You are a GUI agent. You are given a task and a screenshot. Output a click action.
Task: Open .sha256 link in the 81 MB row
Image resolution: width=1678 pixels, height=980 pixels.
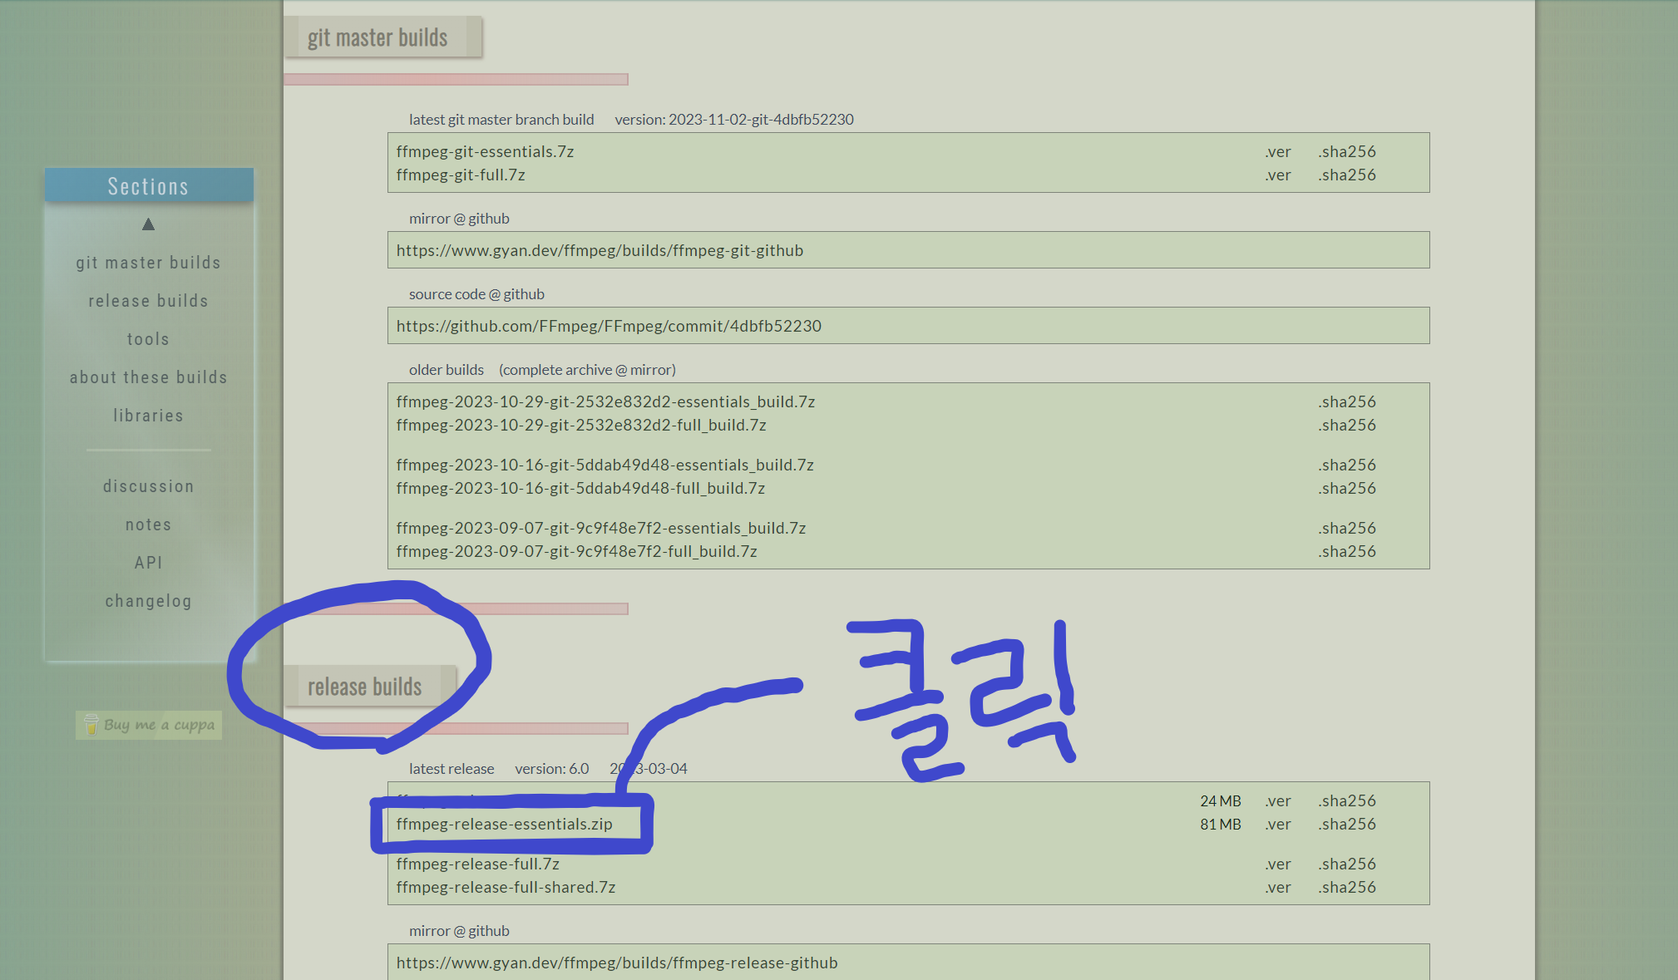1347,824
